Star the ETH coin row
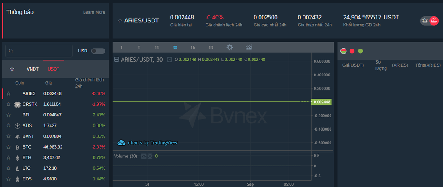Viewport: 443px width, 187px height. (8, 158)
